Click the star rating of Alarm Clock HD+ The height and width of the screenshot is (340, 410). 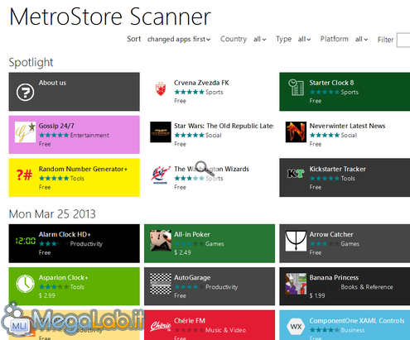click(54, 244)
